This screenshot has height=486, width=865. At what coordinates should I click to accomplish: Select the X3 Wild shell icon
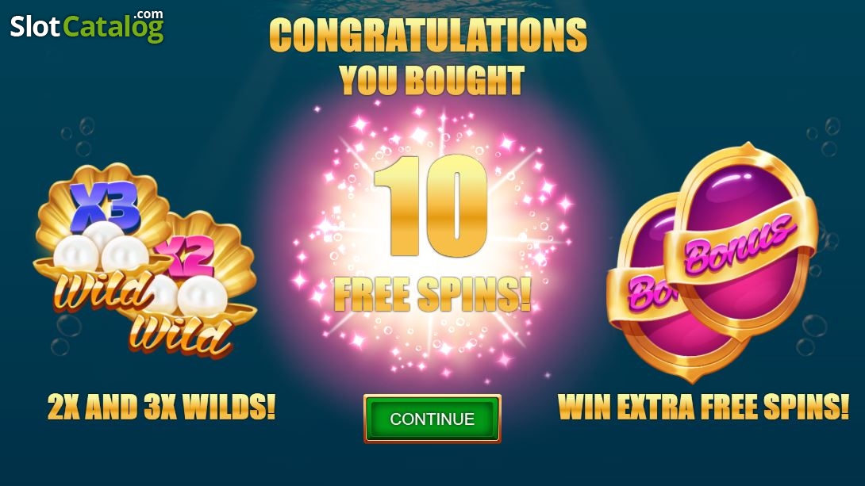102,235
